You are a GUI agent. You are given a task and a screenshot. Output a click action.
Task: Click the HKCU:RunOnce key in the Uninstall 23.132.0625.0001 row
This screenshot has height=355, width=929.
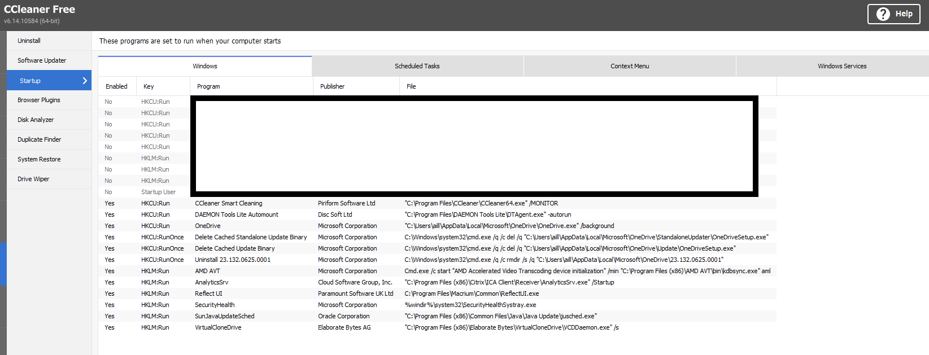163,260
